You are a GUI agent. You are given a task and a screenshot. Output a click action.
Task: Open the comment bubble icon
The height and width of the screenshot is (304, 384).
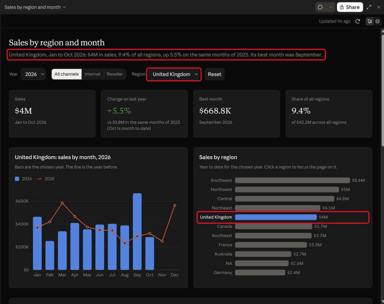(x=320, y=7)
